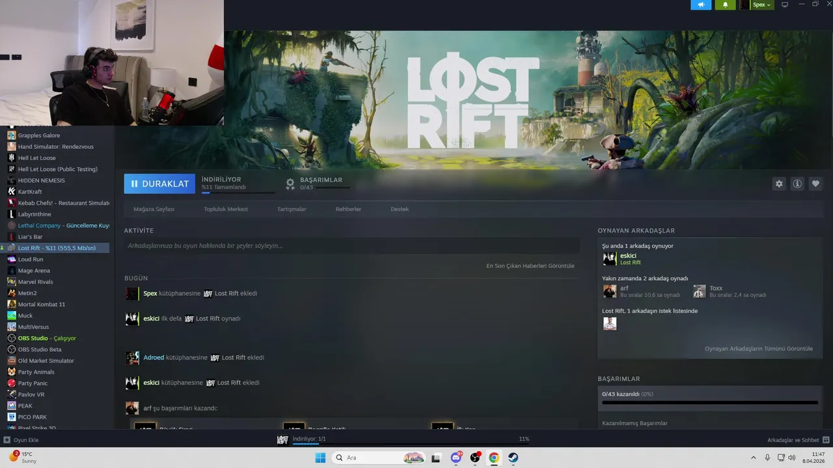The height and width of the screenshot is (468, 833).
Task: Click the Loud Run game icon
Action: point(12,259)
